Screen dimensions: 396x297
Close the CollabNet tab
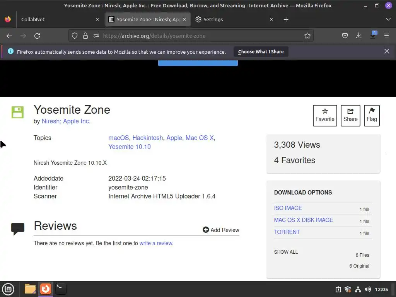pos(97,19)
